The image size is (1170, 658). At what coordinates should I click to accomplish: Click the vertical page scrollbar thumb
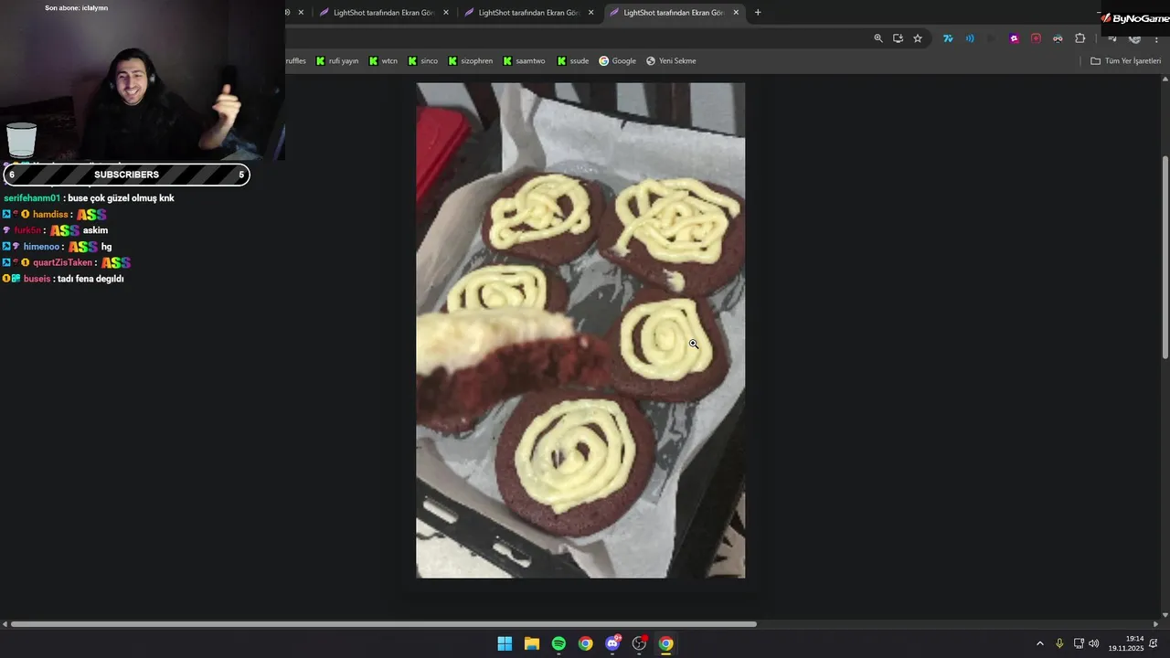pyautogui.click(x=1165, y=257)
